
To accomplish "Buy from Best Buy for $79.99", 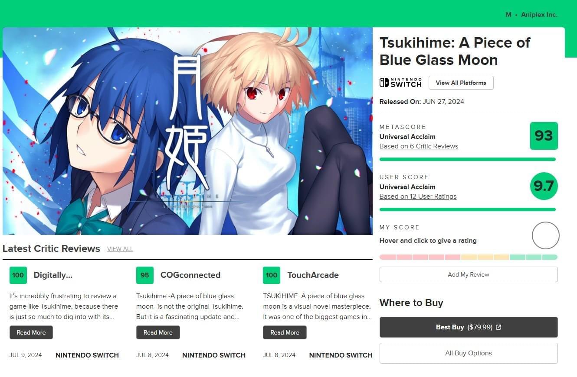I will pyautogui.click(x=469, y=327).
